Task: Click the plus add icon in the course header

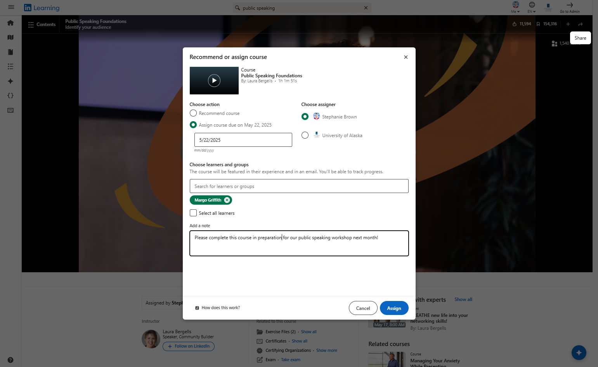Action: click(568, 24)
